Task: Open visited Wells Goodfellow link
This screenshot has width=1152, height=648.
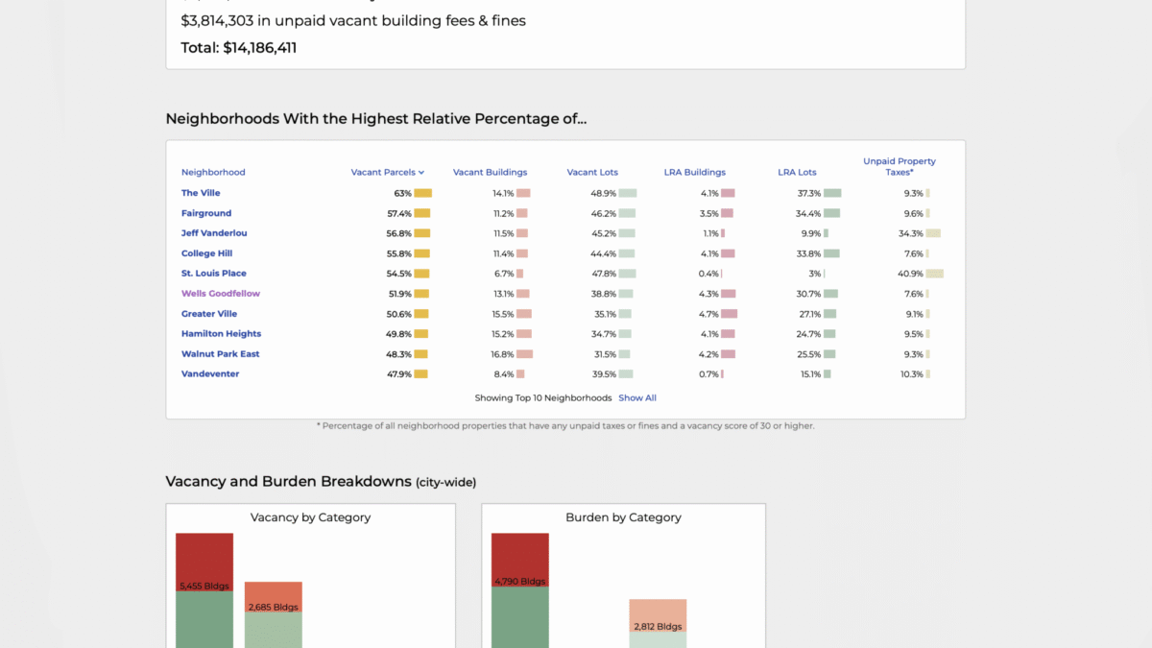Action: pyautogui.click(x=221, y=294)
